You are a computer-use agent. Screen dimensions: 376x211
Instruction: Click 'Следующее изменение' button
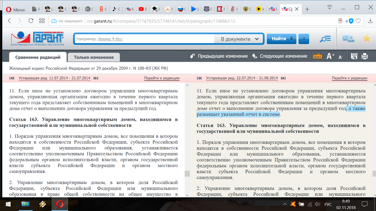click(280, 56)
